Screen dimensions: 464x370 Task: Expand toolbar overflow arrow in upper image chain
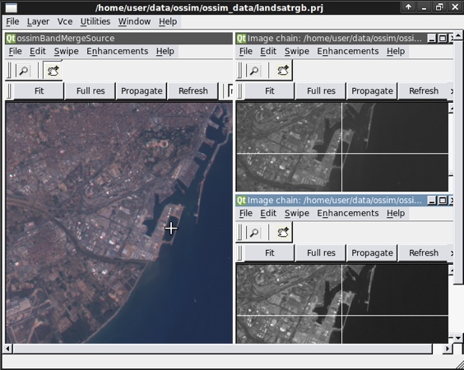click(452, 91)
